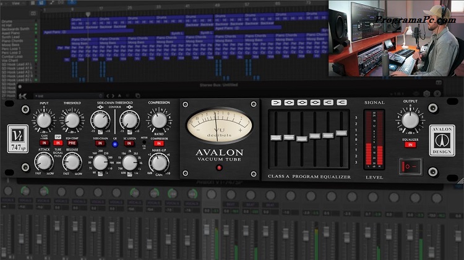The image size is (464, 260).
Task: Click the next preset arrow in plugin header
Action: (113, 96)
